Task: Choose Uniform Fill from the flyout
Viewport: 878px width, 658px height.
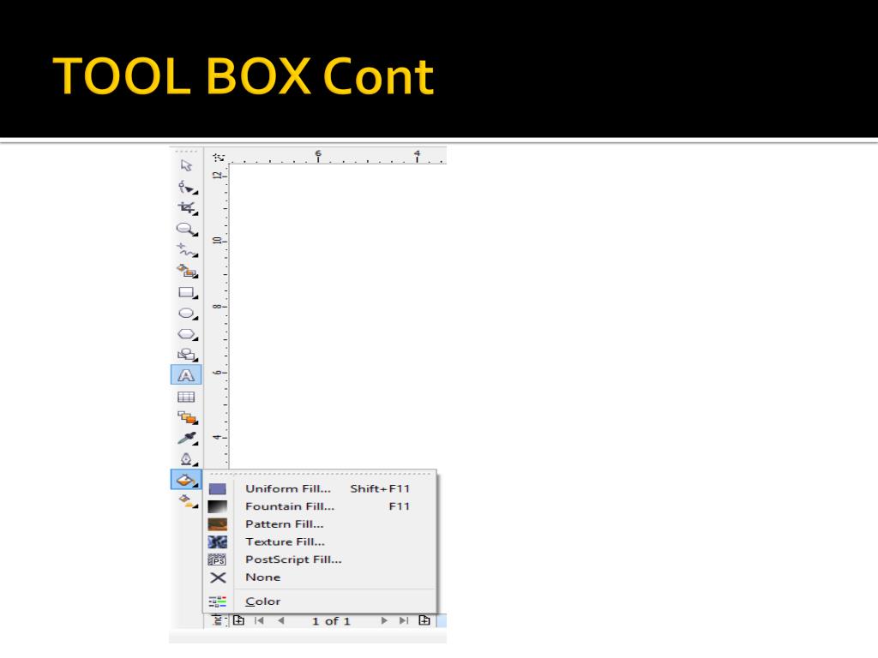Action: (x=321, y=489)
